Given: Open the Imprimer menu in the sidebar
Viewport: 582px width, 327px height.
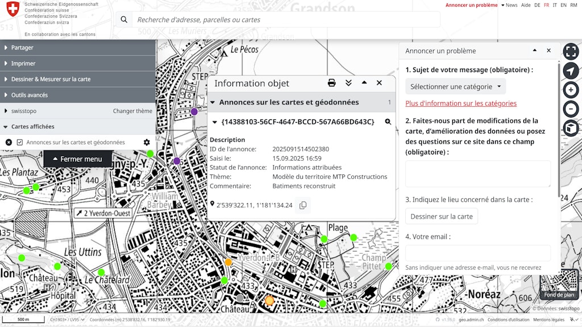Looking at the screenshot, I should (23, 64).
